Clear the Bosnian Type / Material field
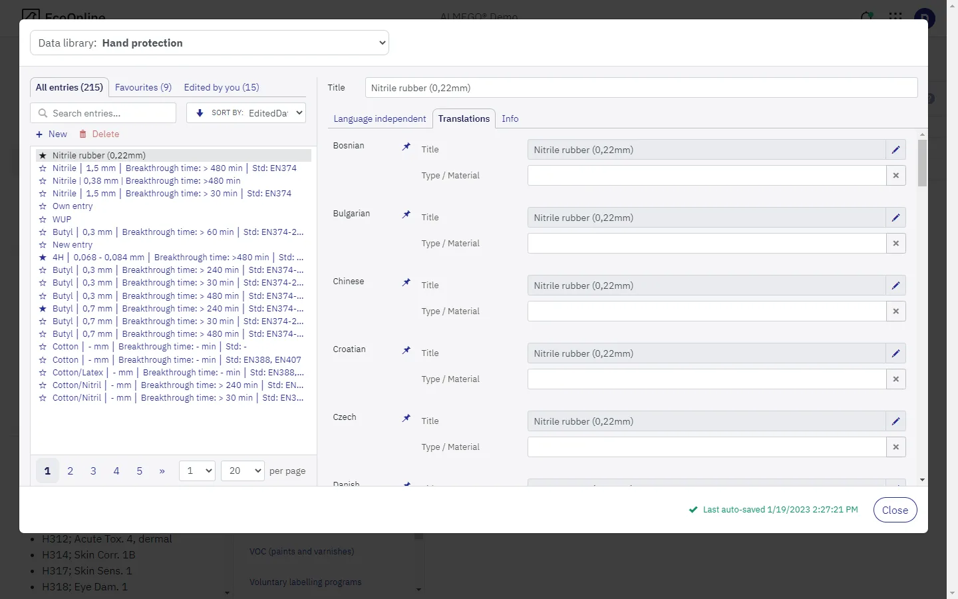The height and width of the screenshot is (599, 958). click(x=896, y=176)
